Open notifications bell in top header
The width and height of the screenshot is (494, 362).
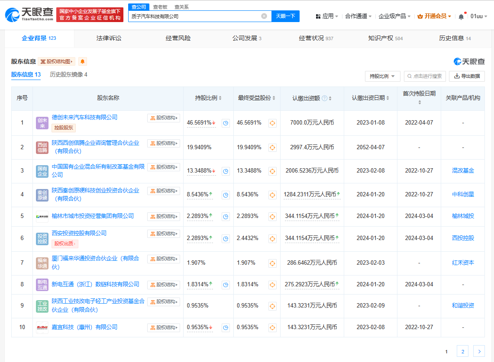click(x=461, y=16)
